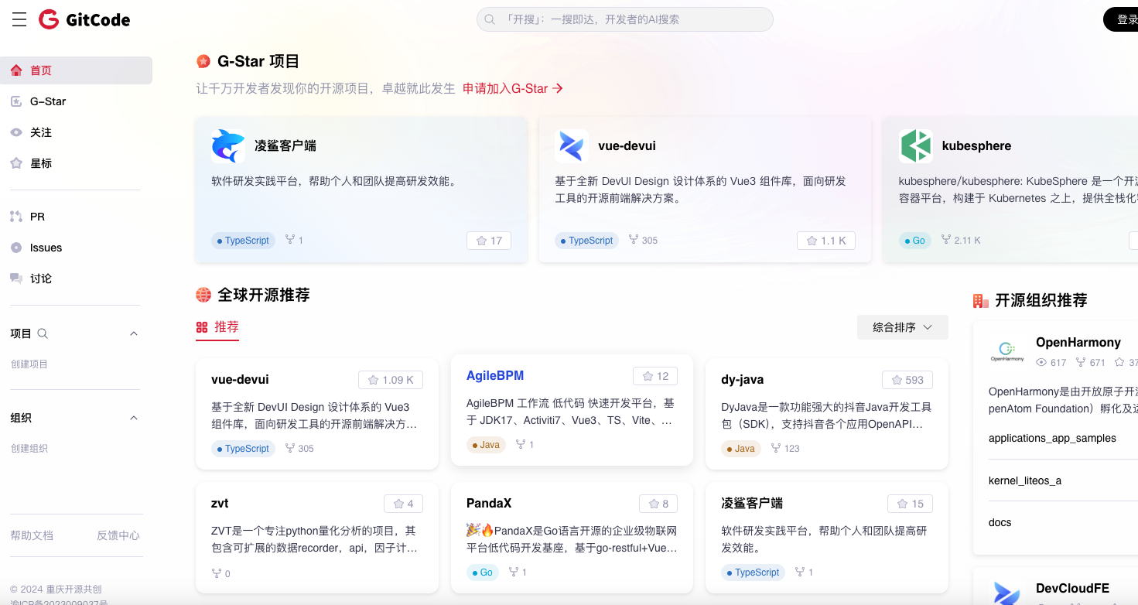Click Java tag on AgileBPM card
Image resolution: width=1138 pixels, height=605 pixels.
(486, 445)
